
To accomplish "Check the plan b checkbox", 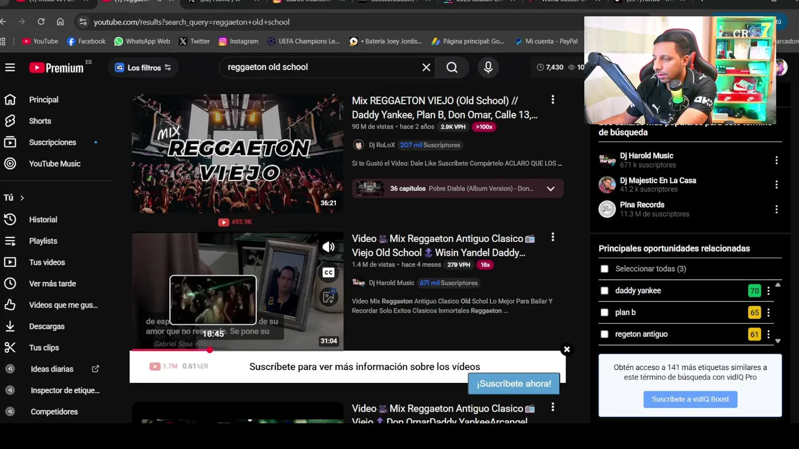I will coord(604,312).
